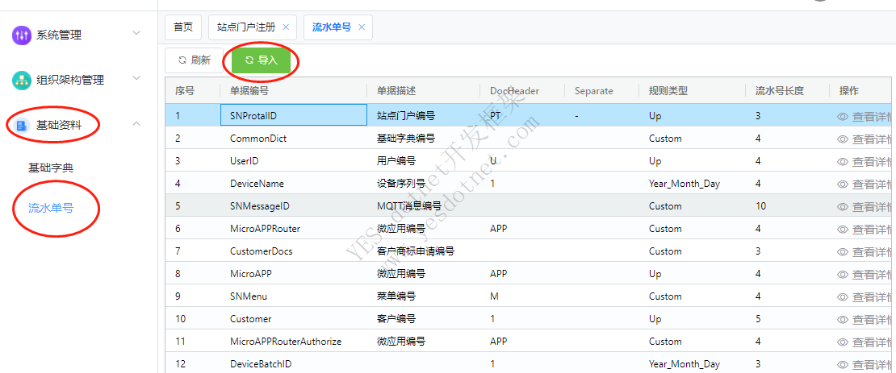The image size is (896, 373).
Task: Click eye icon in CommonDict row
Action: [843, 139]
